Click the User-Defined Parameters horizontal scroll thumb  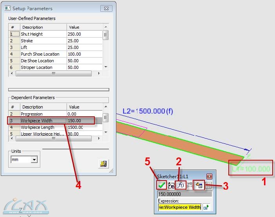coord(54,73)
